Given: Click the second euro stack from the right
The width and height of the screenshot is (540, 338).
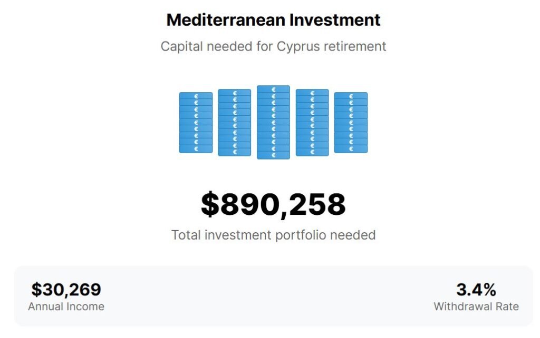Looking at the screenshot, I should [x=312, y=123].
